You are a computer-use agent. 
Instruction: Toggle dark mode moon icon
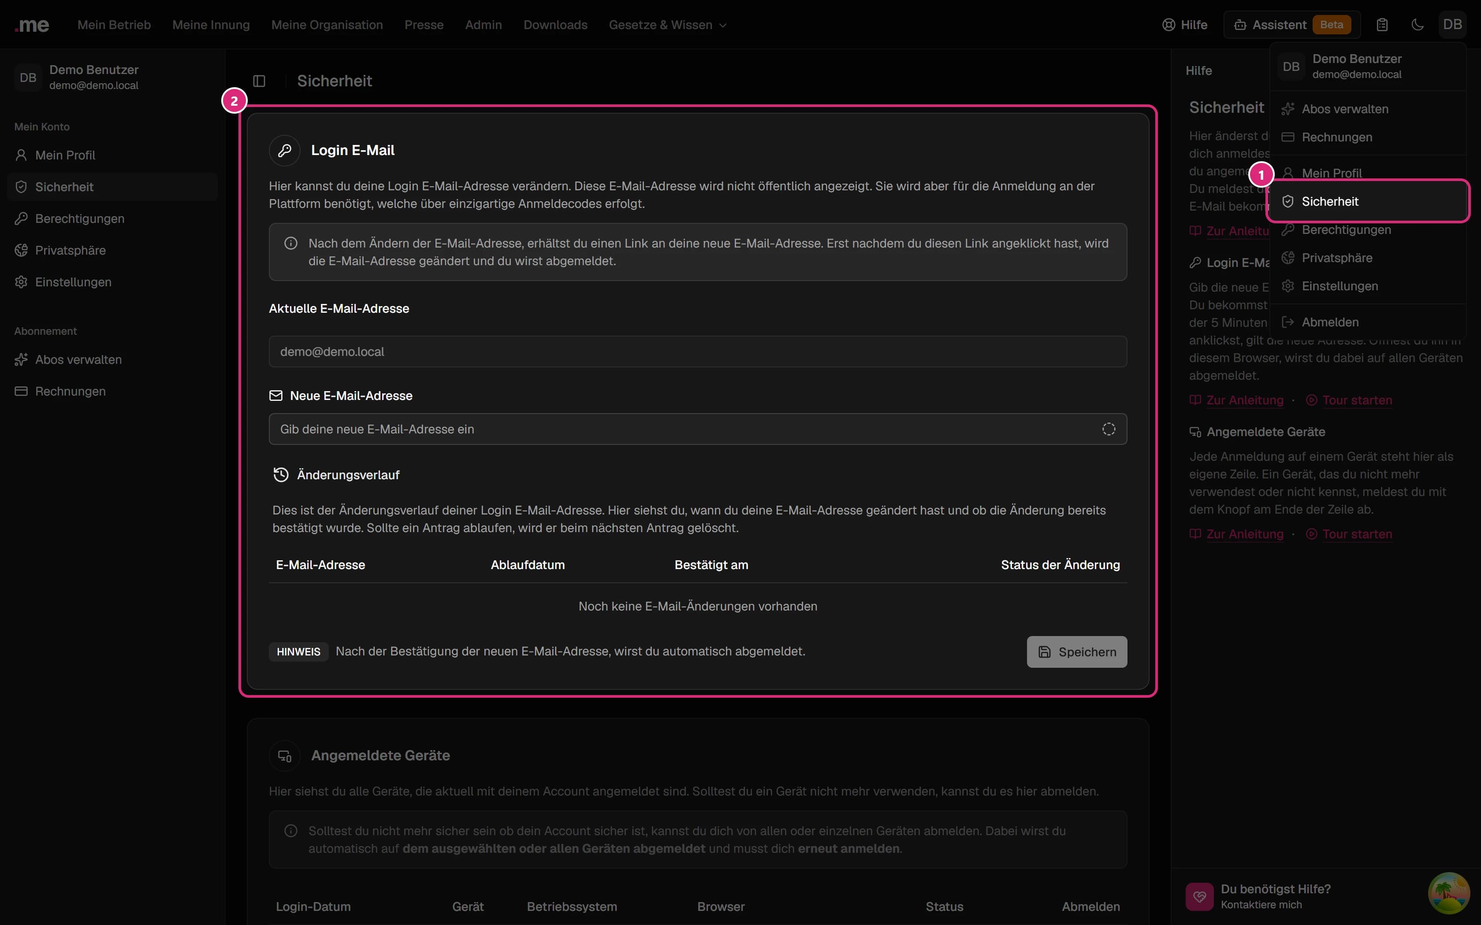pyautogui.click(x=1418, y=25)
